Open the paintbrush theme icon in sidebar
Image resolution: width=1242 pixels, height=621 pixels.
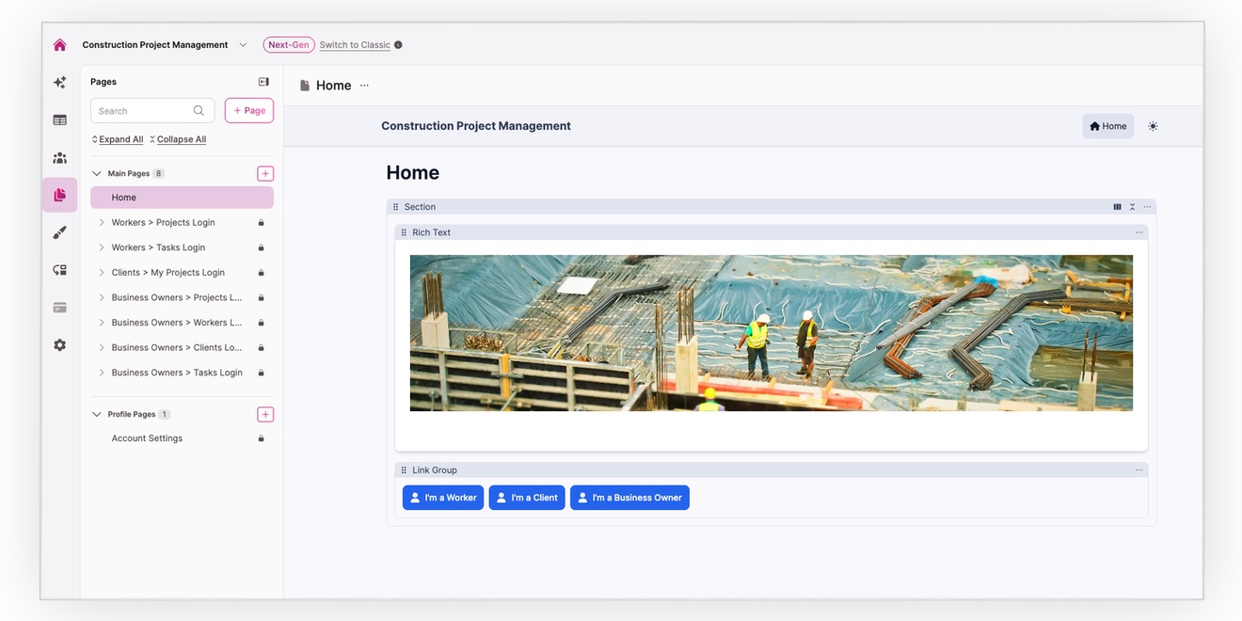[x=59, y=232]
